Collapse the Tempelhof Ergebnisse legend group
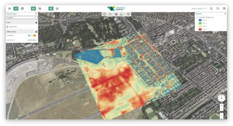 tap(197, 17)
